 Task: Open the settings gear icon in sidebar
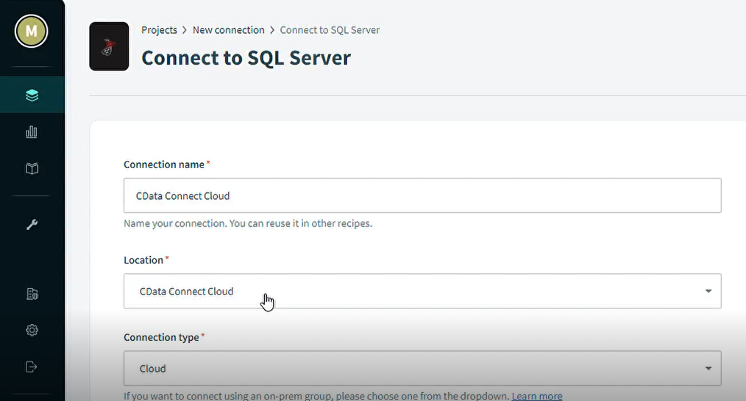[32, 330]
